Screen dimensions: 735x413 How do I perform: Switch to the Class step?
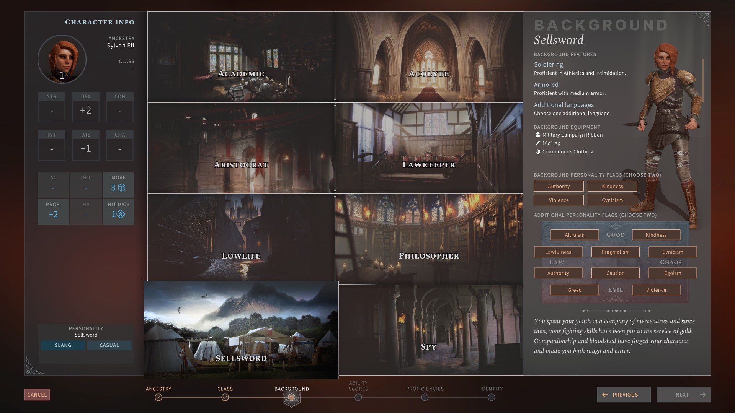coord(225,398)
